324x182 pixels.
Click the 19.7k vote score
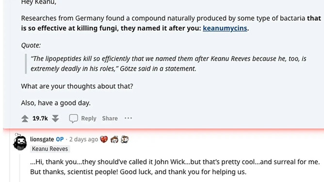(x=40, y=118)
